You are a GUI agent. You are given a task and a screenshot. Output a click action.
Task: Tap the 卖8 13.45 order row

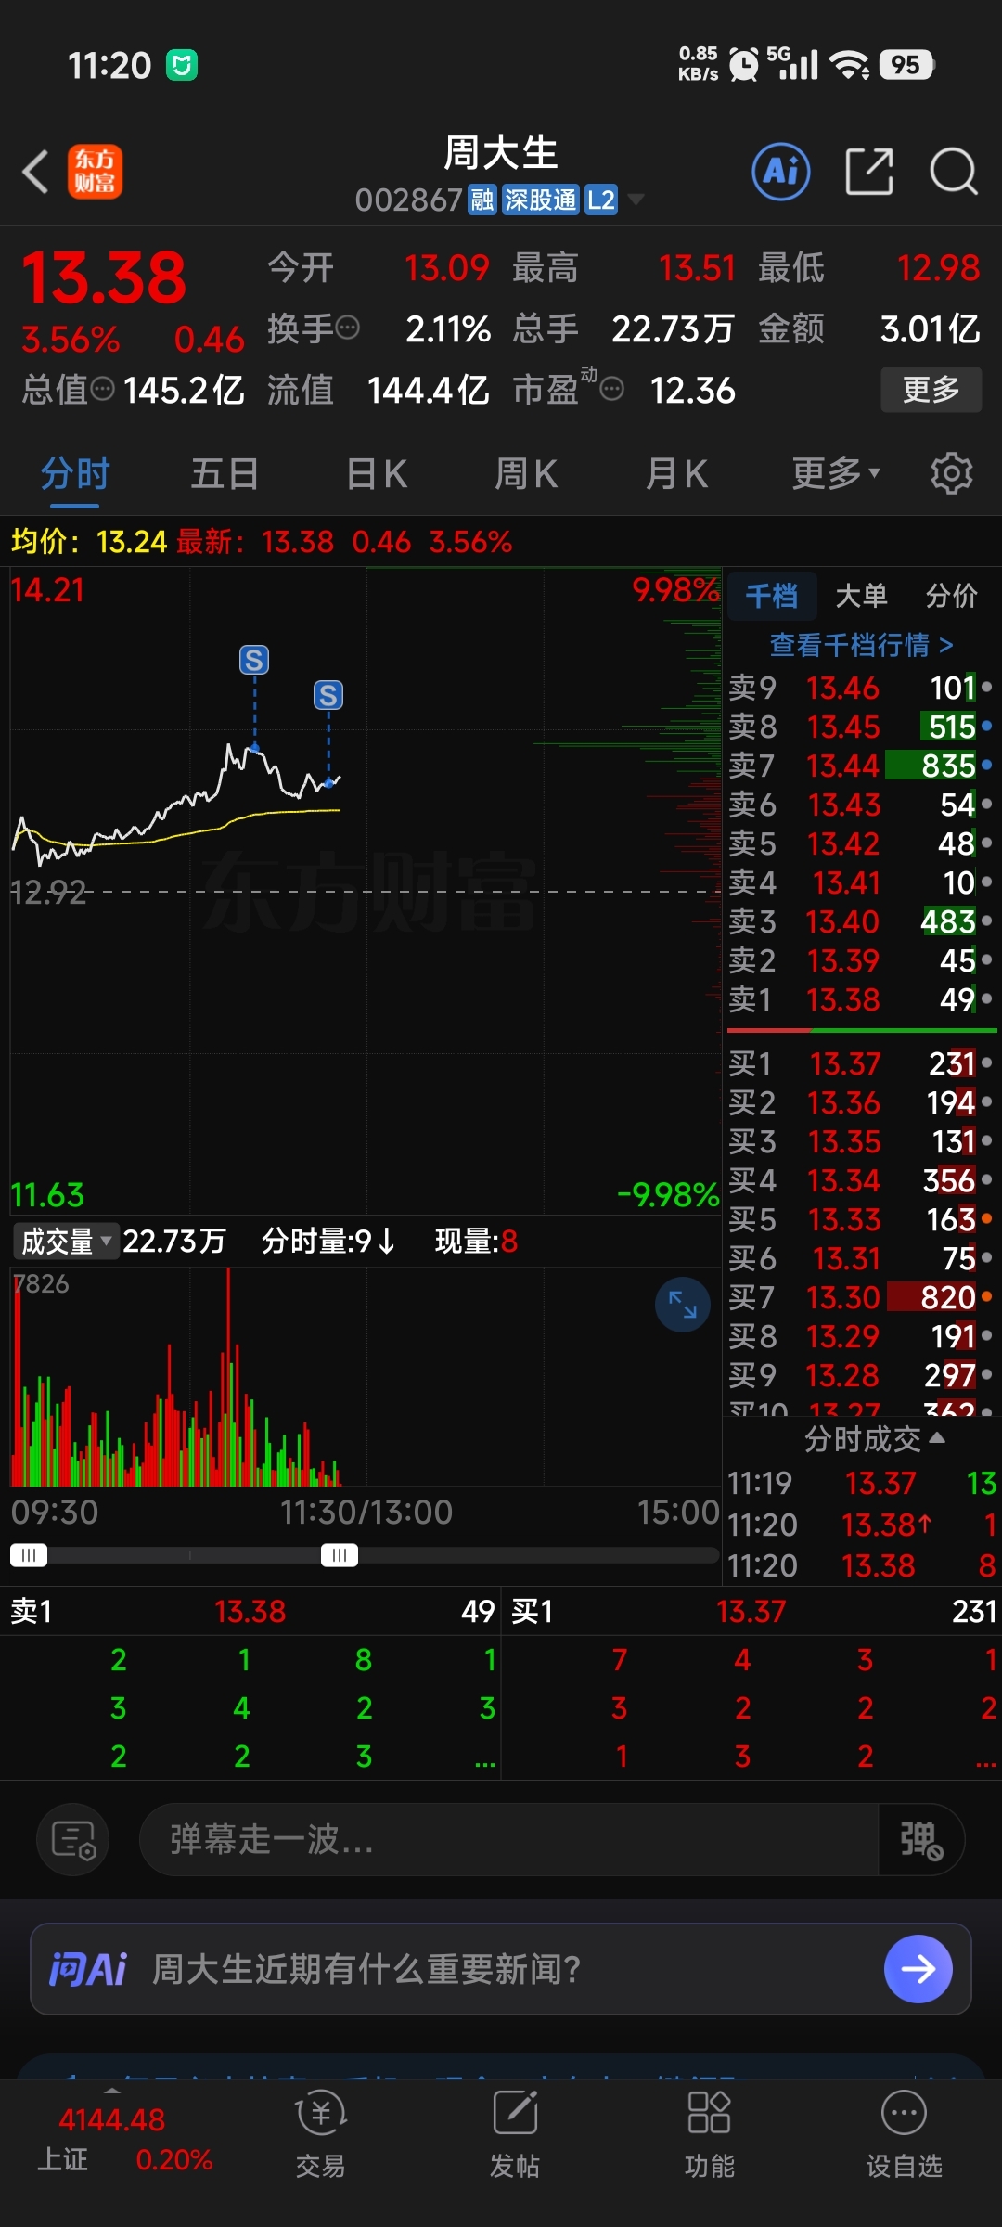coord(861,727)
